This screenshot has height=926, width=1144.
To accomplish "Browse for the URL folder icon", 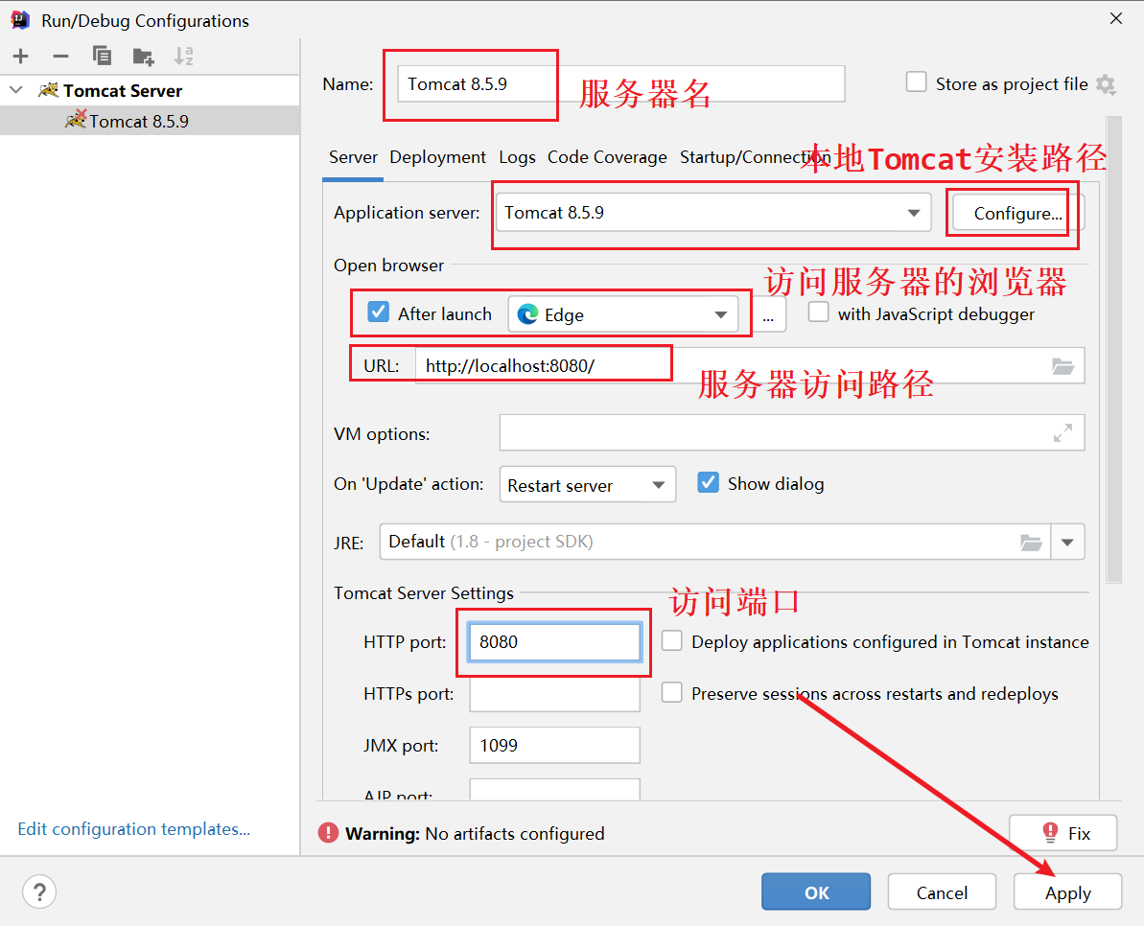I will click(1063, 366).
